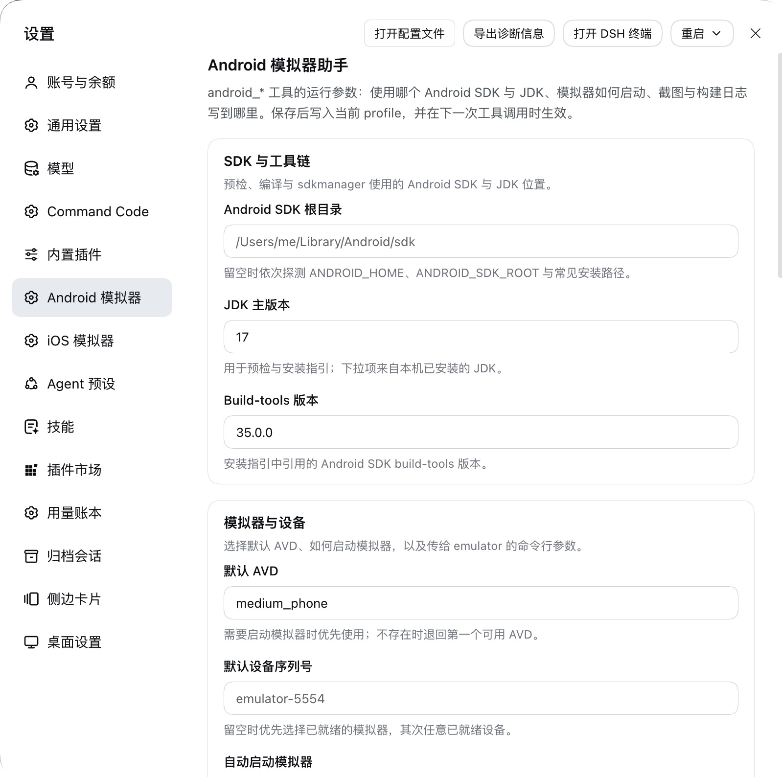Click the 模拟器与设备 section title
Screen dimensions: 782x777
pos(265,523)
